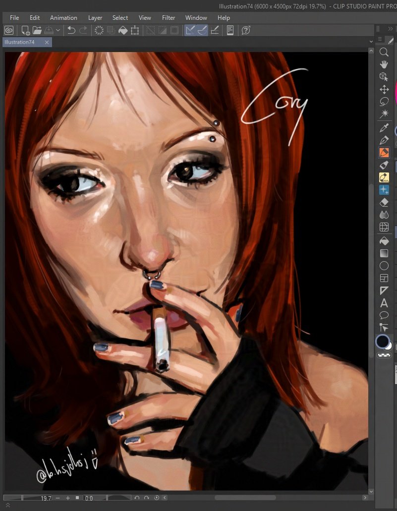This screenshot has width=397, height=511.
Task: Expand palette dock with double-arrow
Action: tap(390, 29)
